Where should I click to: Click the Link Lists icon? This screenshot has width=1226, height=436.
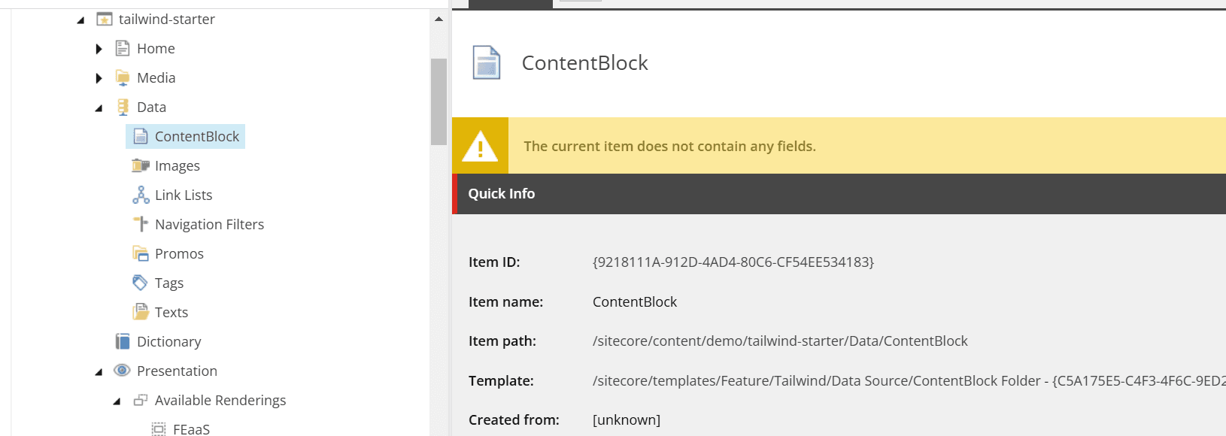141,195
